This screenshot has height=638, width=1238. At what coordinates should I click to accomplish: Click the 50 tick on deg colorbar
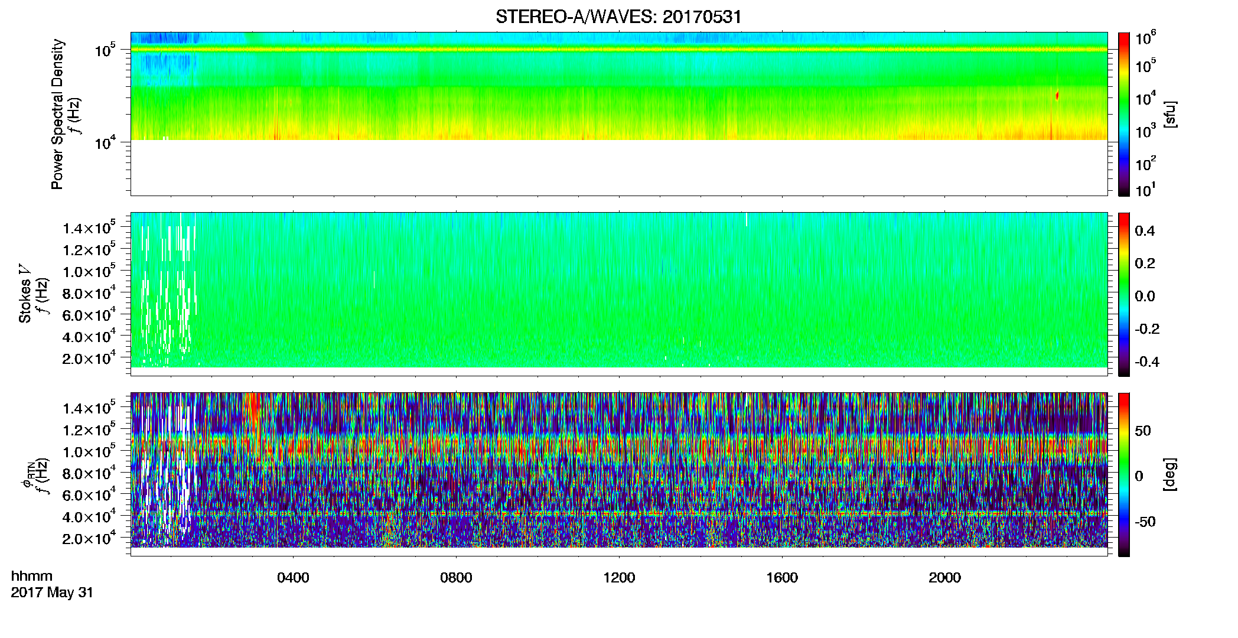click(x=1143, y=430)
